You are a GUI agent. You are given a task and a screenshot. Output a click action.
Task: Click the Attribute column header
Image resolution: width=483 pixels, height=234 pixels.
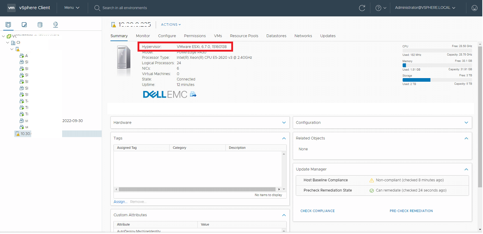click(x=155, y=225)
